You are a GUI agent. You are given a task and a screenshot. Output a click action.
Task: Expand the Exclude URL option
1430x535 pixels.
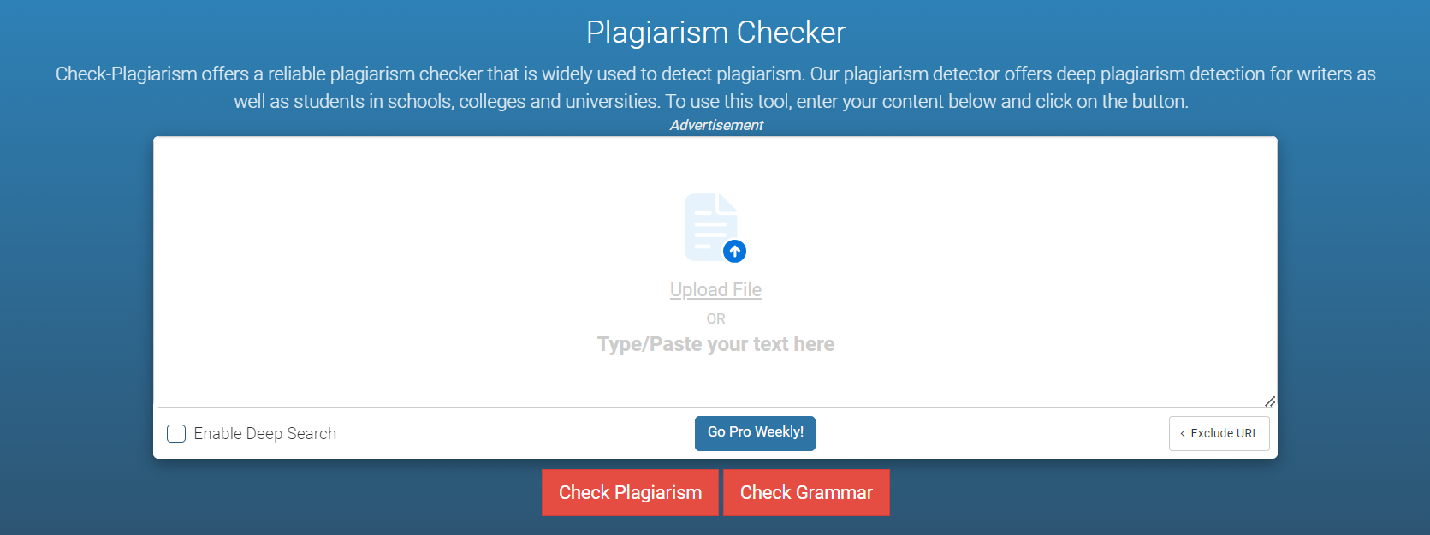pyautogui.click(x=1219, y=433)
